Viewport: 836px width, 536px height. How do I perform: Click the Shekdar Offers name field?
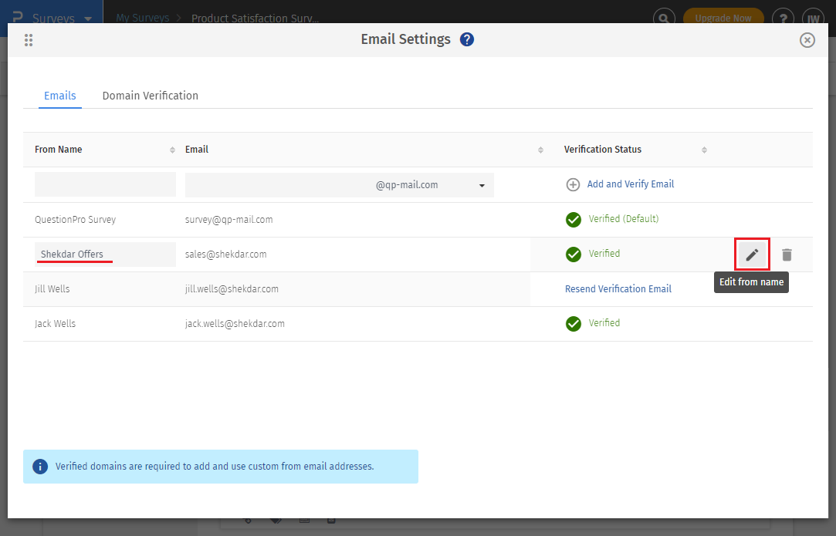pos(105,255)
